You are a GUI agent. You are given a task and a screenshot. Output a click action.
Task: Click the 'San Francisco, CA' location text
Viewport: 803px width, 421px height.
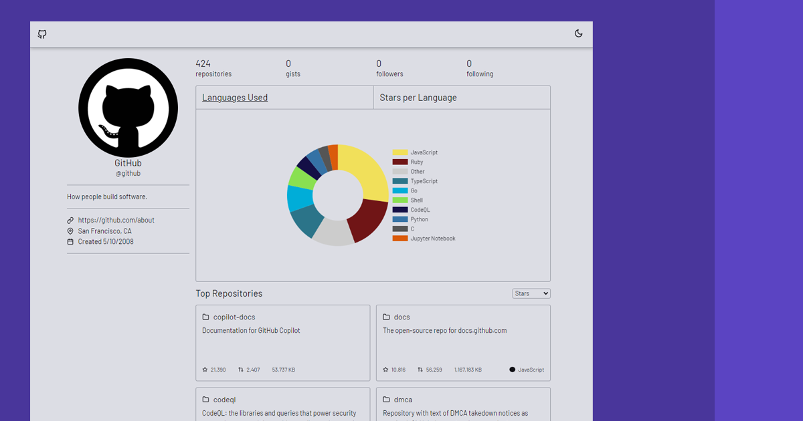click(105, 231)
